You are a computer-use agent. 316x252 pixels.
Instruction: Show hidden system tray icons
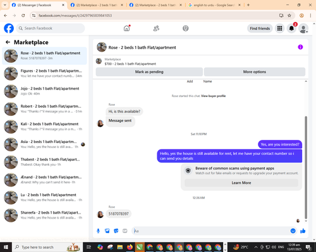coord(256,247)
